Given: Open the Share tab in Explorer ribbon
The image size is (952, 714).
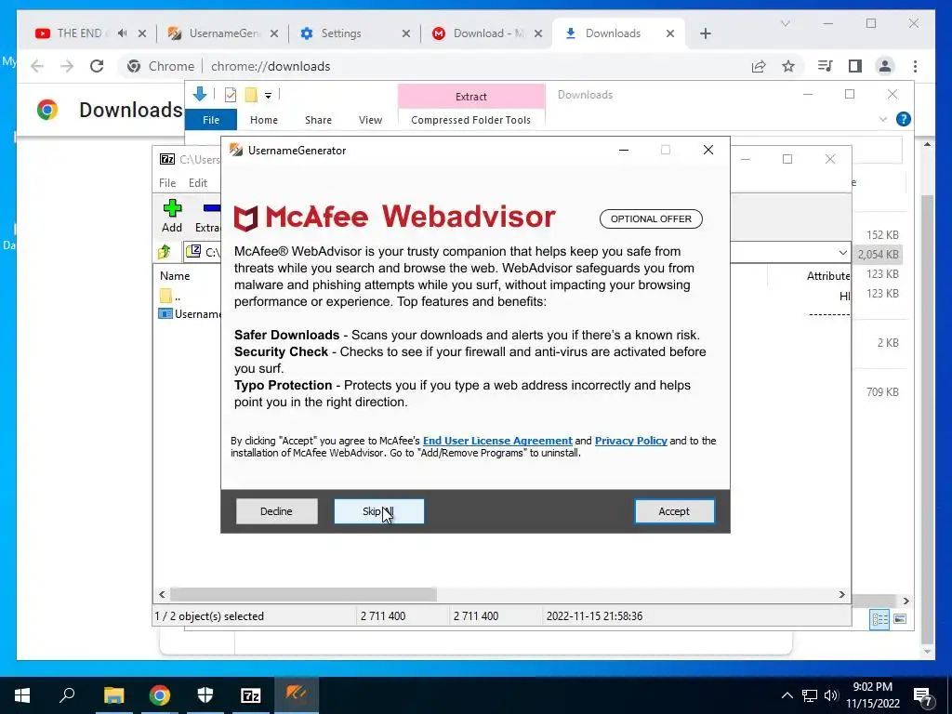Looking at the screenshot, I should coord(318,120).
